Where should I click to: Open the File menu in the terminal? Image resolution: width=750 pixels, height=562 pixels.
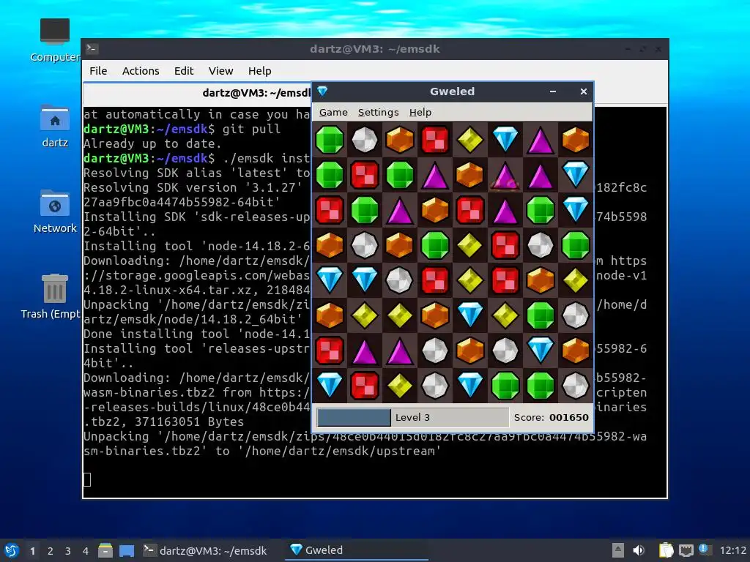[x=98, y=71]
